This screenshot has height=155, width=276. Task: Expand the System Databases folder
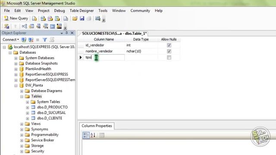(16, 58)
